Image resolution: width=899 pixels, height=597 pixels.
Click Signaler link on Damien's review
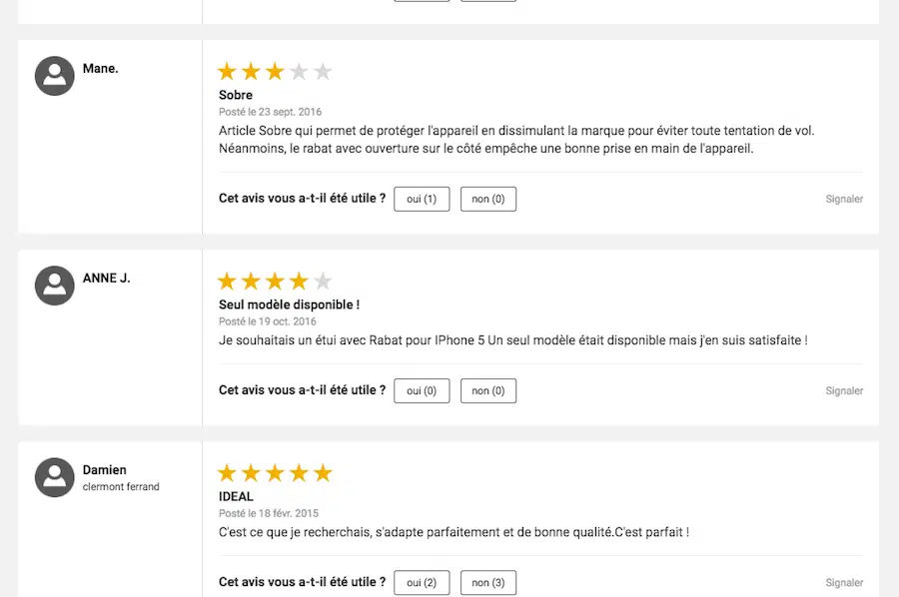point(844,583)
